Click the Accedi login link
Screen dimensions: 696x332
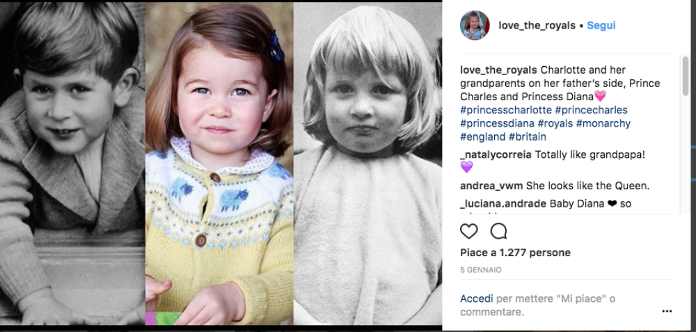[476, 299]
